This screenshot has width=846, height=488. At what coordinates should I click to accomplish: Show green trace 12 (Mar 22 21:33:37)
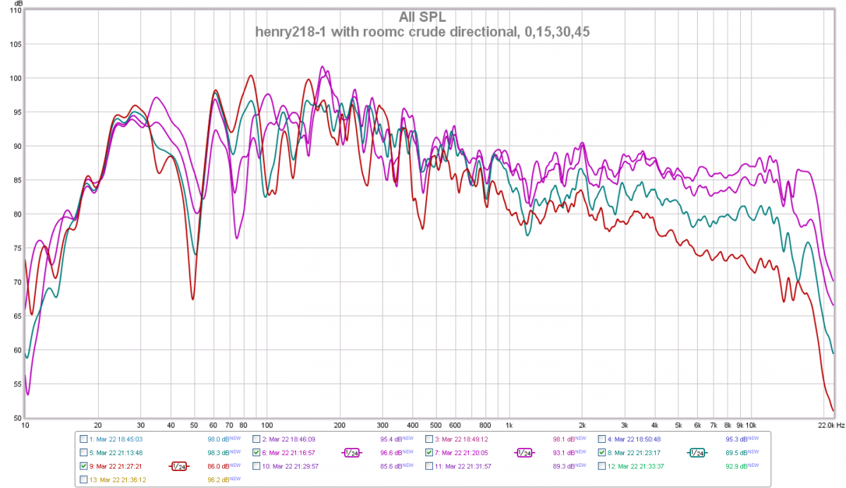pyautogui.click(x=602, y=466)
